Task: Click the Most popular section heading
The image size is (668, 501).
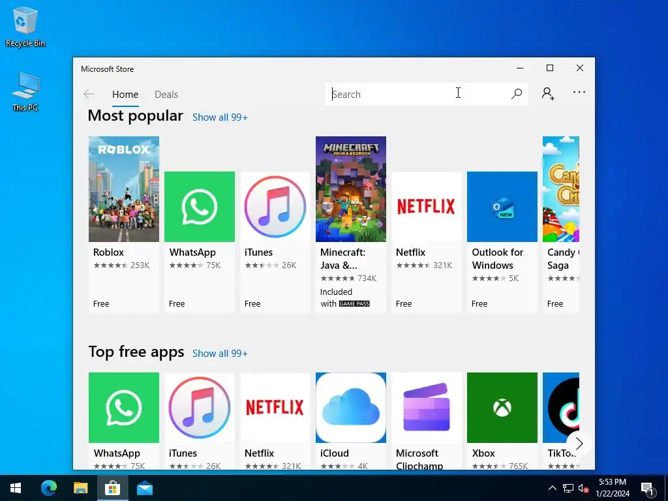Action: click(x=136, y=116)
